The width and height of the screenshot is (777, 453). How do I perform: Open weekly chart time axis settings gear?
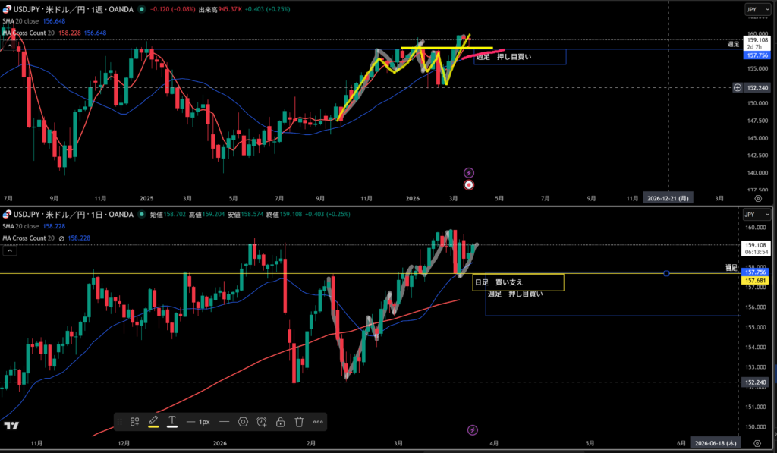coord(757,197)
